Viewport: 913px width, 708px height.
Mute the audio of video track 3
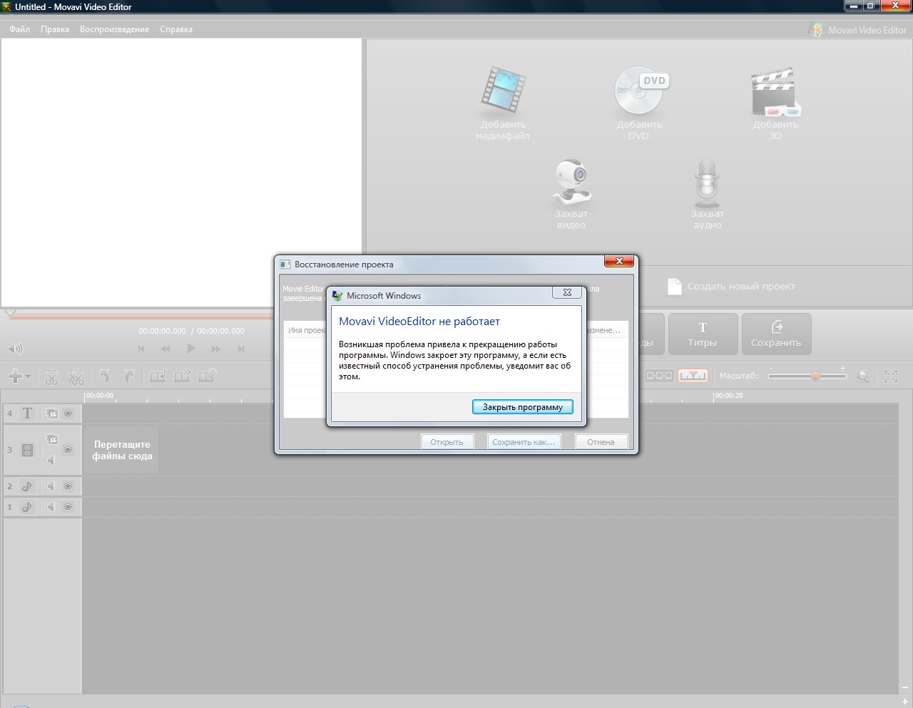coord(51,461)
